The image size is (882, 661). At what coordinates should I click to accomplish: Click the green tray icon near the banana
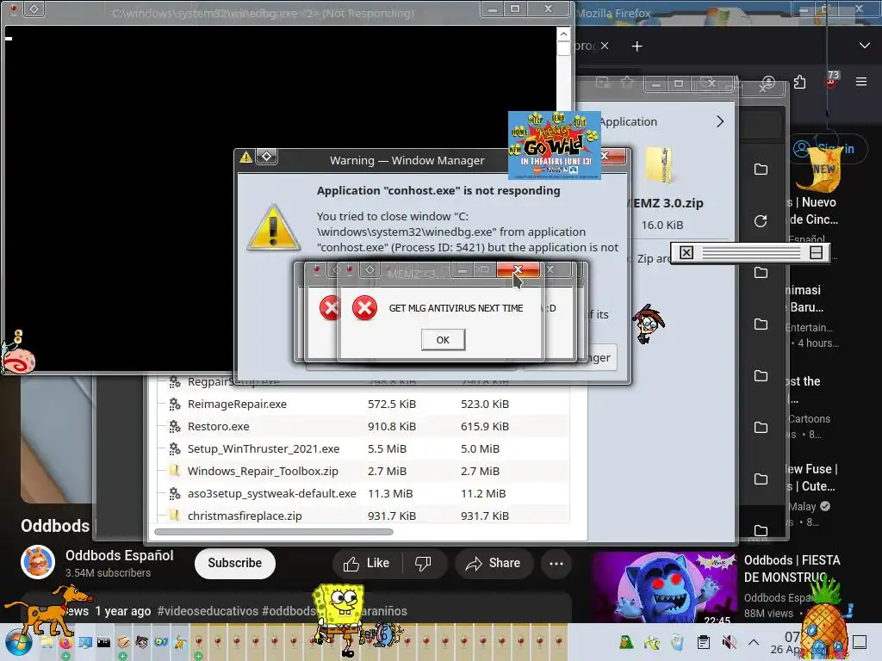click(x=626, y=642)
